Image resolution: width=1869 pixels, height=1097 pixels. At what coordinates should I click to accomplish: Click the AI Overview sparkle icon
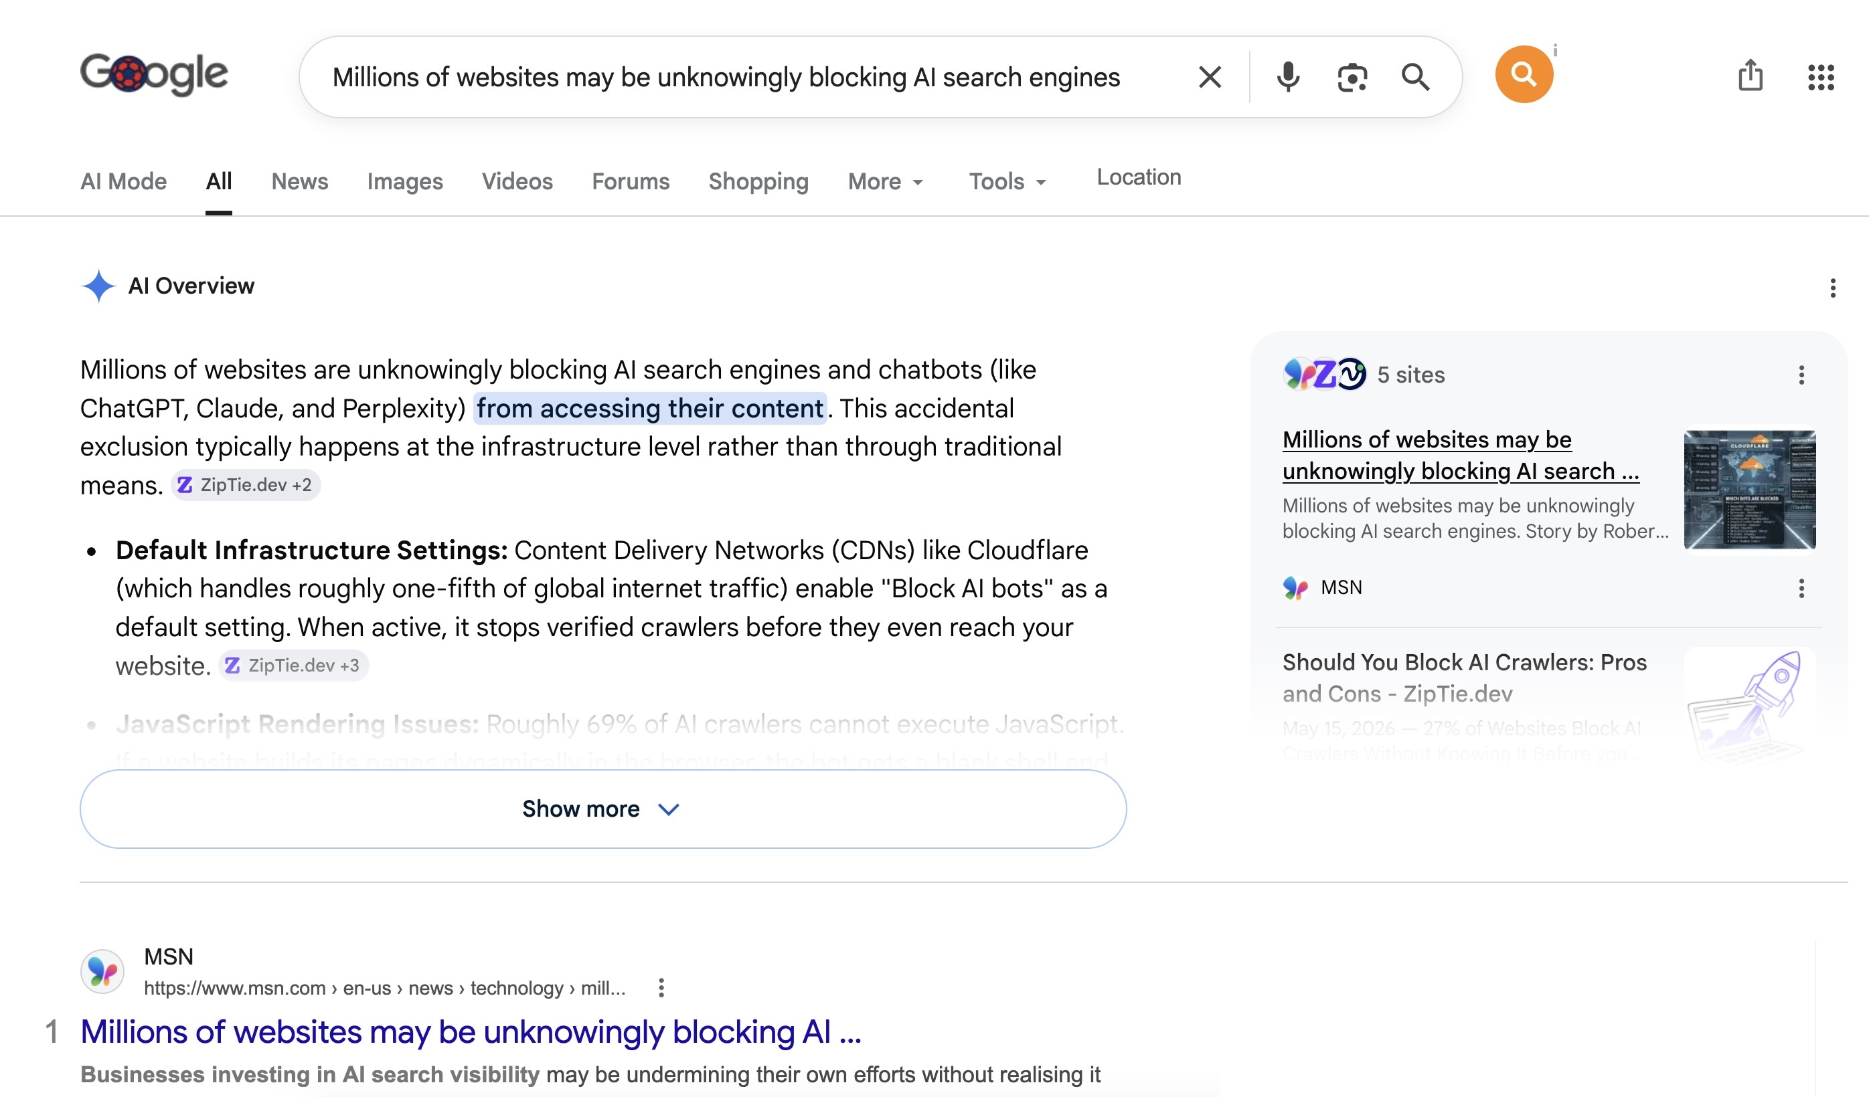(x=98, y=286)
